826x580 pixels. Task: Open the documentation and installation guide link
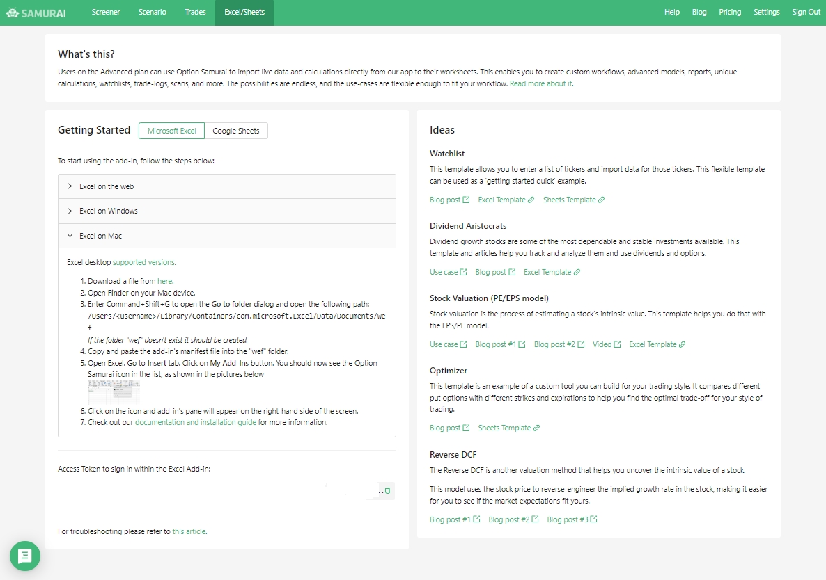pos(196,422)
